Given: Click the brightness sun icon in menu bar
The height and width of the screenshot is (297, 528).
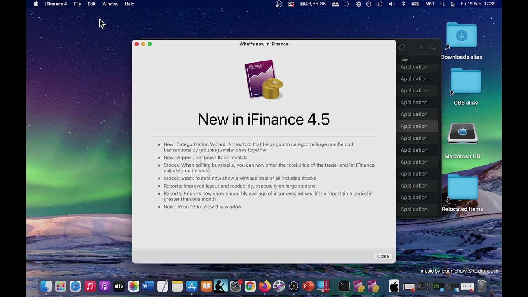Looking at the screenshot, I should (347, 4).
